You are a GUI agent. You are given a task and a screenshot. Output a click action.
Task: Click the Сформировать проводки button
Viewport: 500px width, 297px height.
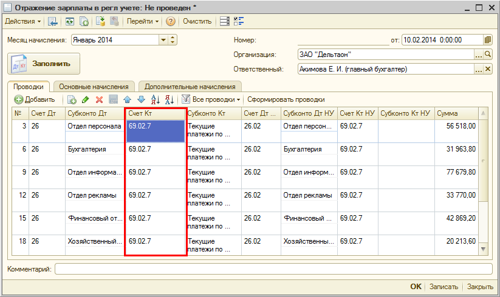click(x=286, y=99)
